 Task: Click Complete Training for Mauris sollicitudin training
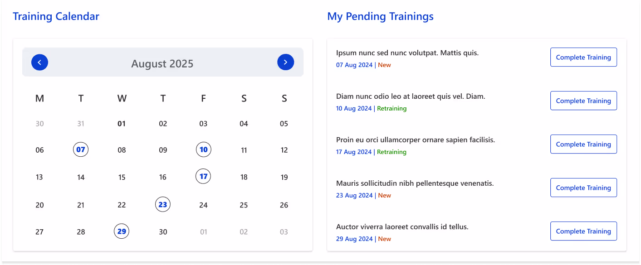coord(583,188)
